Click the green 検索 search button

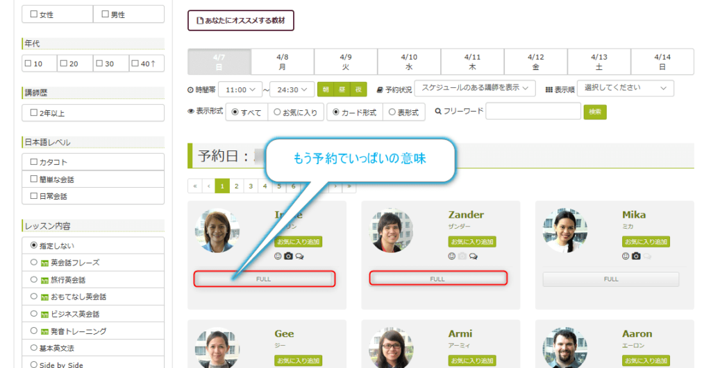click(595, 112)
